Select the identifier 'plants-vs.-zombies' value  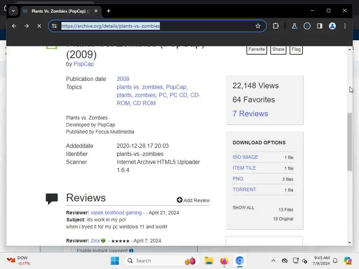point(140,154)
